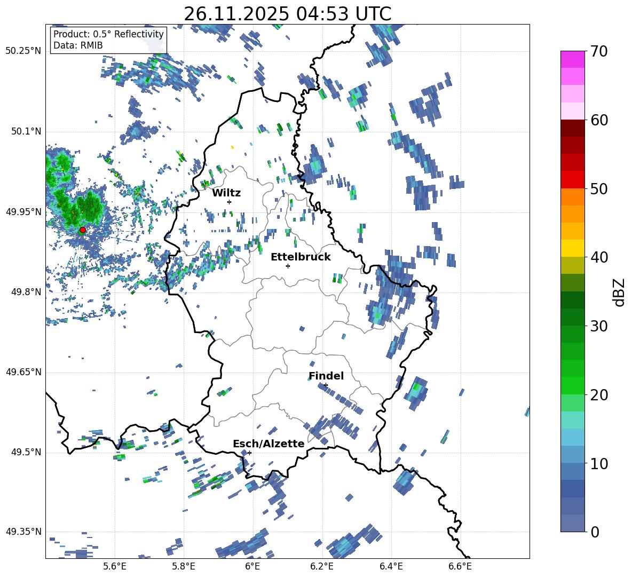Click the Data: RMIB text
Screen dimensions: 632x577
click(x=78, y=45)
